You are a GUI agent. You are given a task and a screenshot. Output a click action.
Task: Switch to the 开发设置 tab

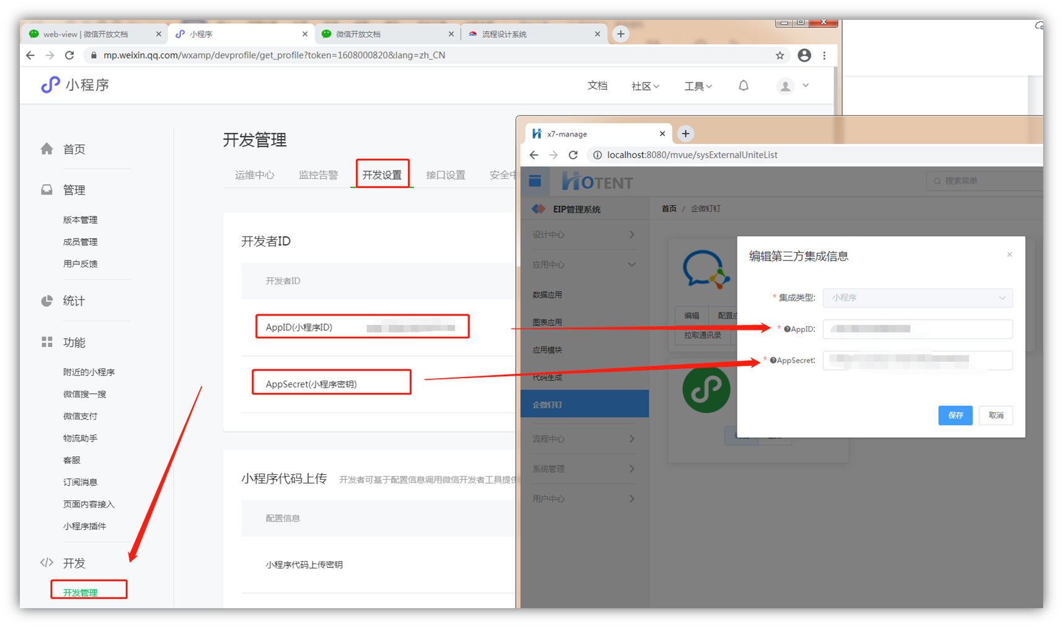(382, 175)
